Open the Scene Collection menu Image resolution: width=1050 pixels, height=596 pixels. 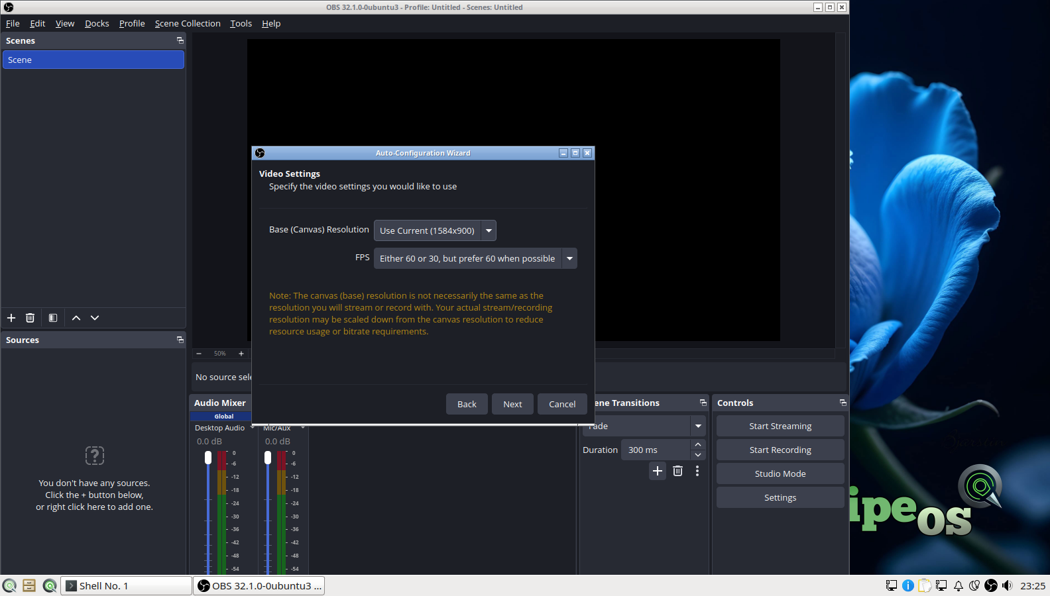188,23
